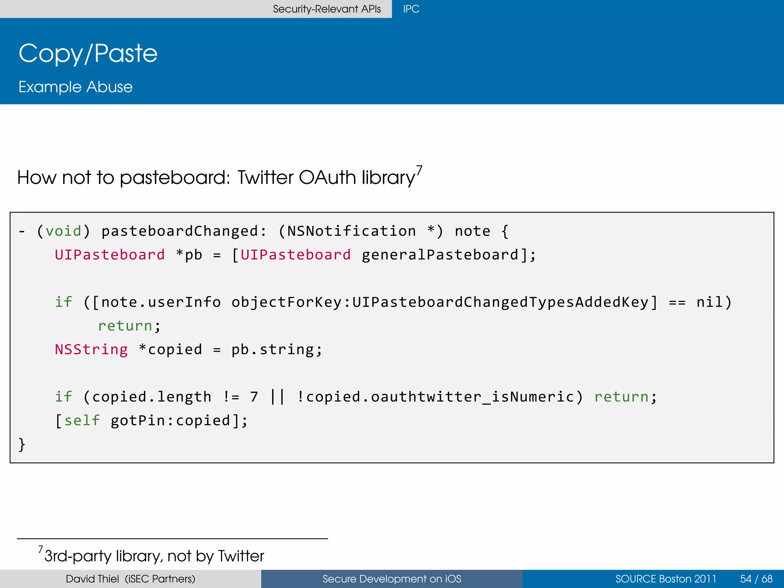This screenshot has width=784, height=588.
Task: Click the indented 'return;' statement
Action: (x=129, y=326)
